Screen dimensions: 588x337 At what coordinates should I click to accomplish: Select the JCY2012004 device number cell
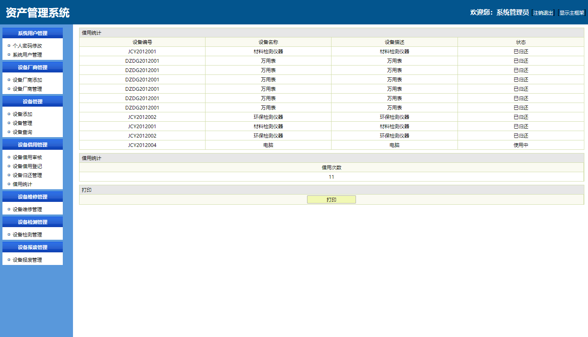coord(142,145)
